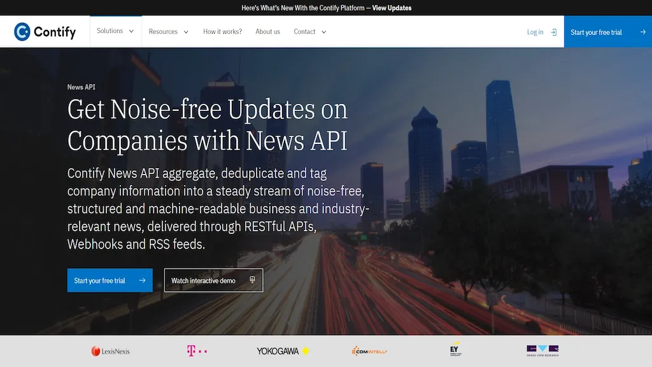Click the T-Mobile logo
The height and width of the screenshot is (367, 652).
pyautogui.click(x=197, y=351)
